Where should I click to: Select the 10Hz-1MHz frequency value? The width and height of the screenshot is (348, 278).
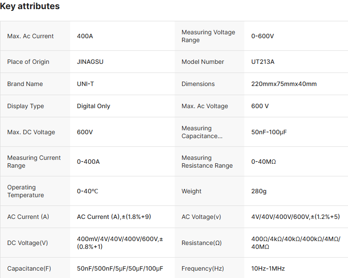(268, 268)
